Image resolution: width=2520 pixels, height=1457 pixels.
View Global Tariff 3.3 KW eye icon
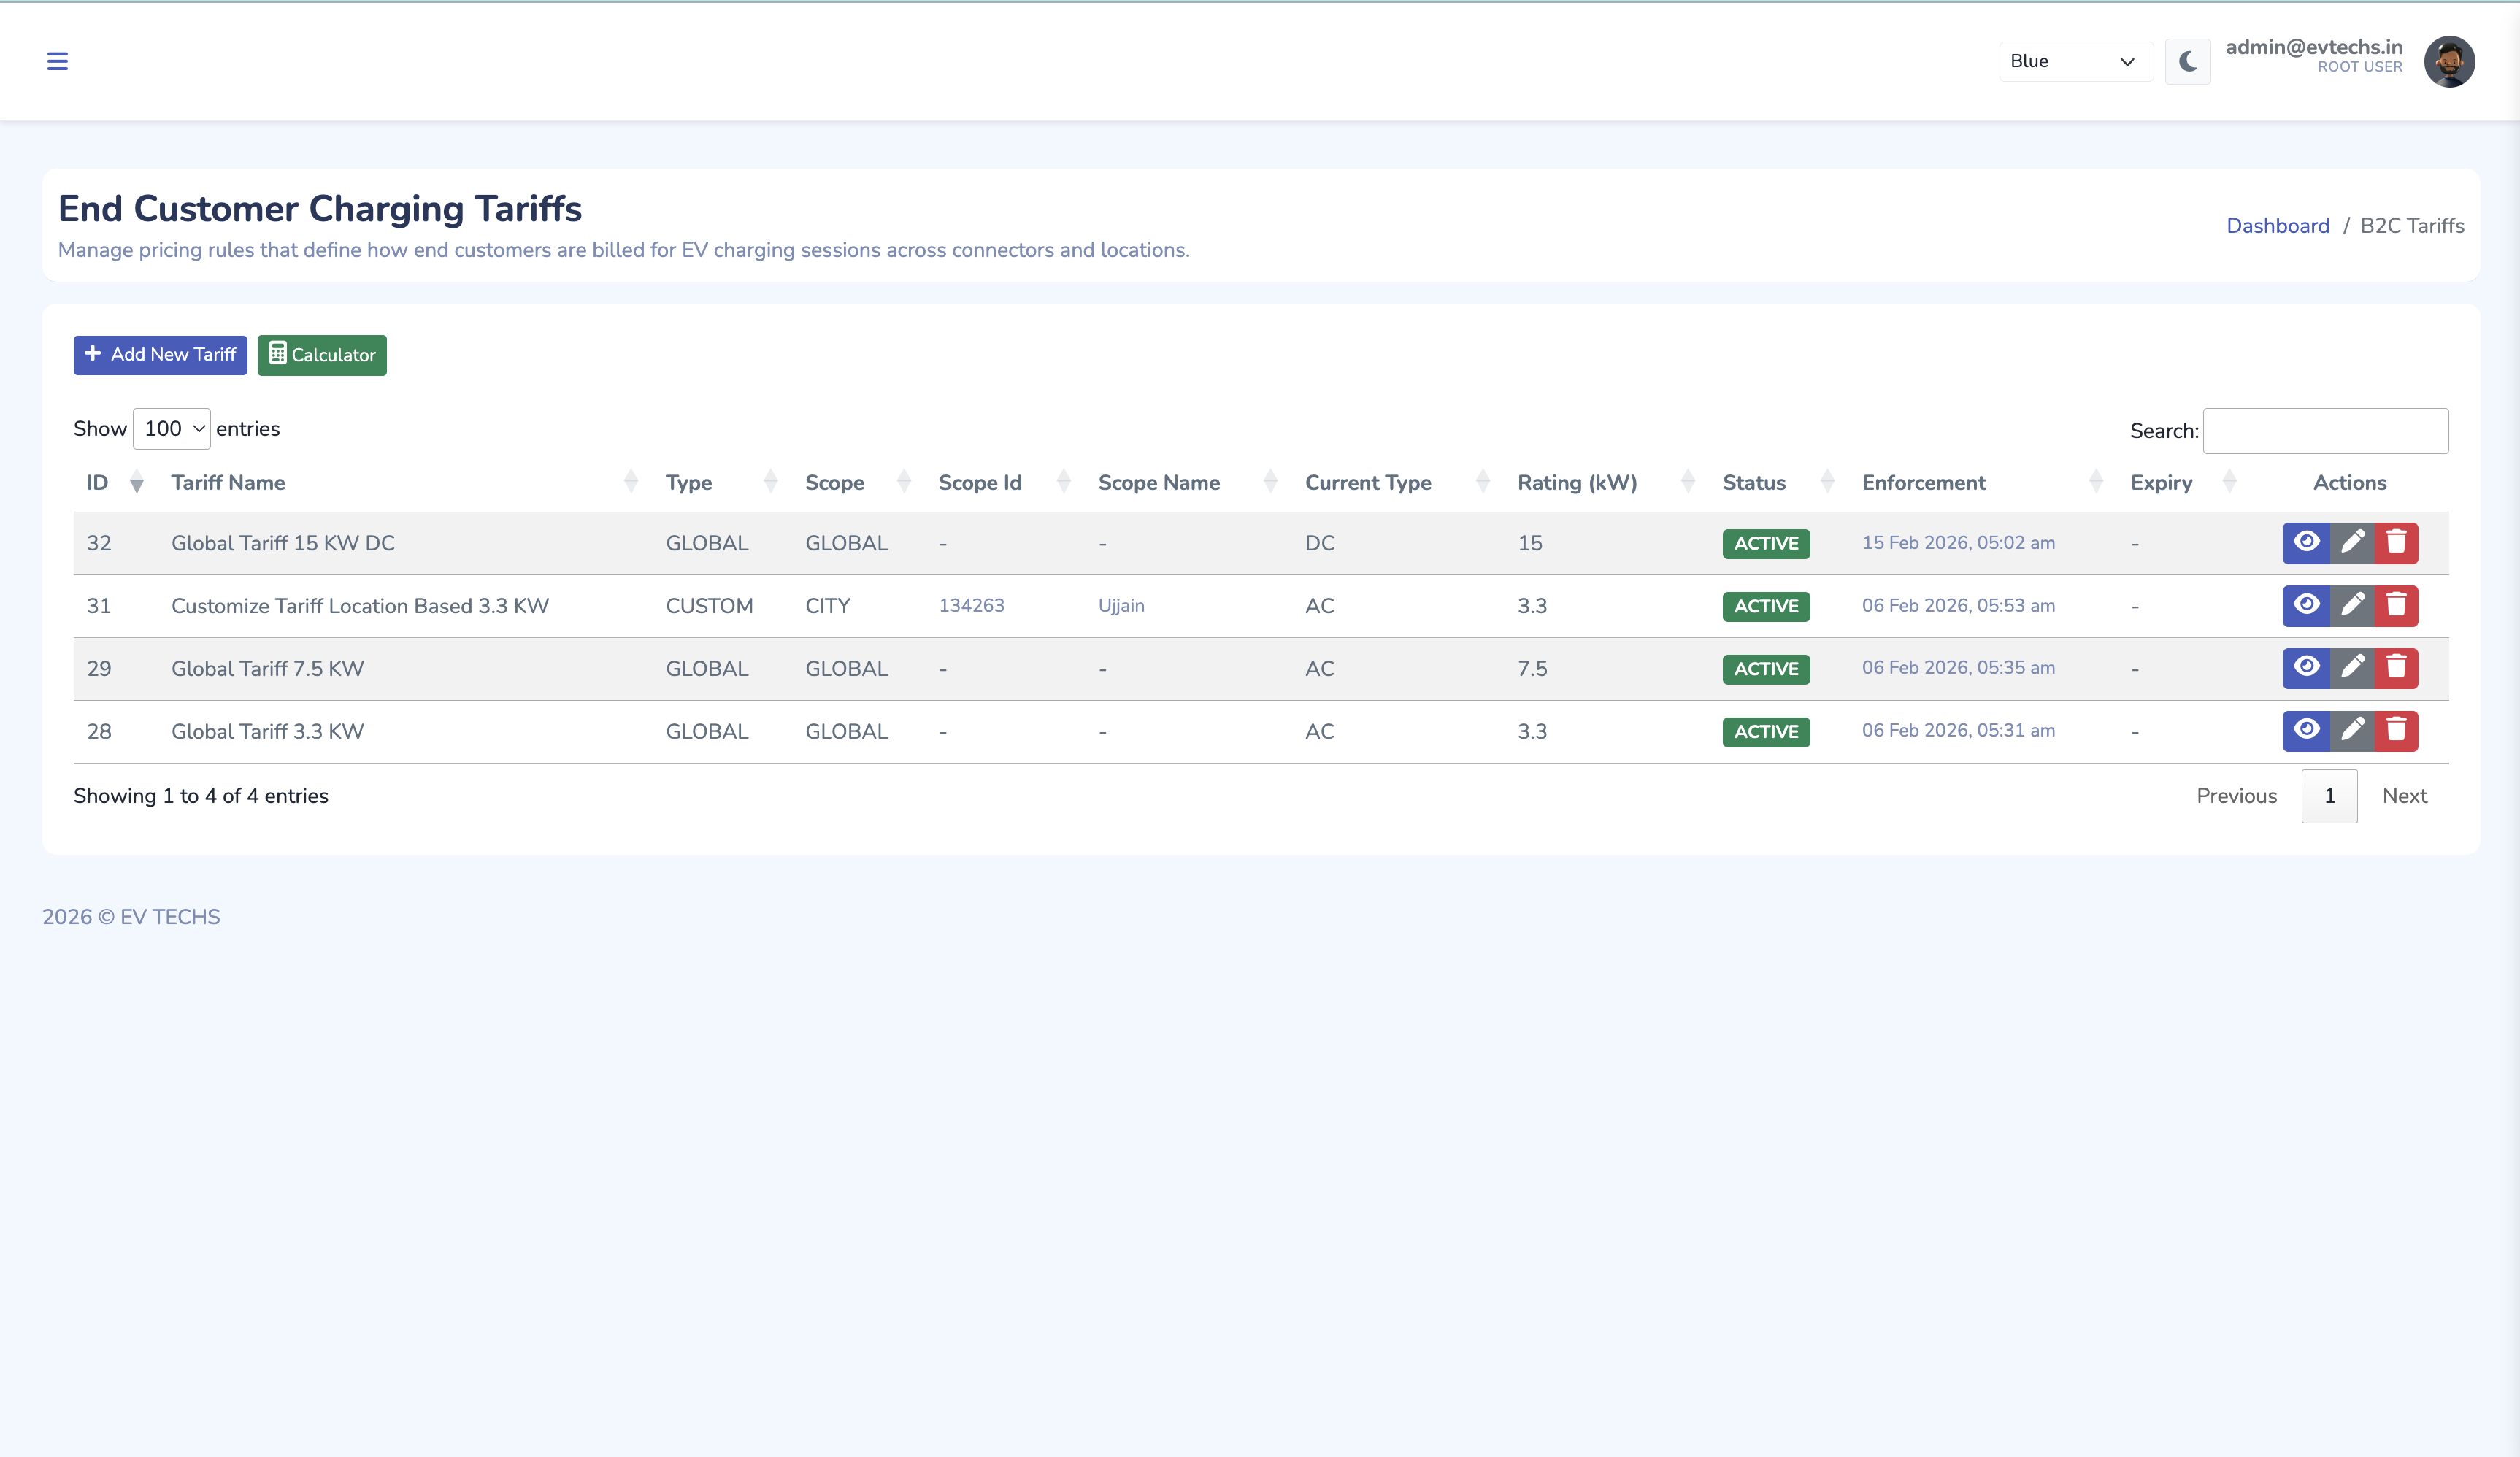[x=2306, y=730]
